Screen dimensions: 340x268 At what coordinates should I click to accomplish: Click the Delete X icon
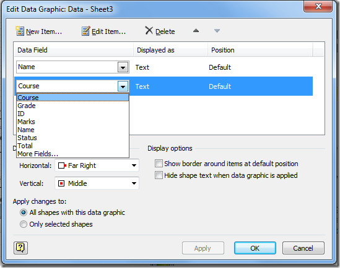click(x=149, y=30)
